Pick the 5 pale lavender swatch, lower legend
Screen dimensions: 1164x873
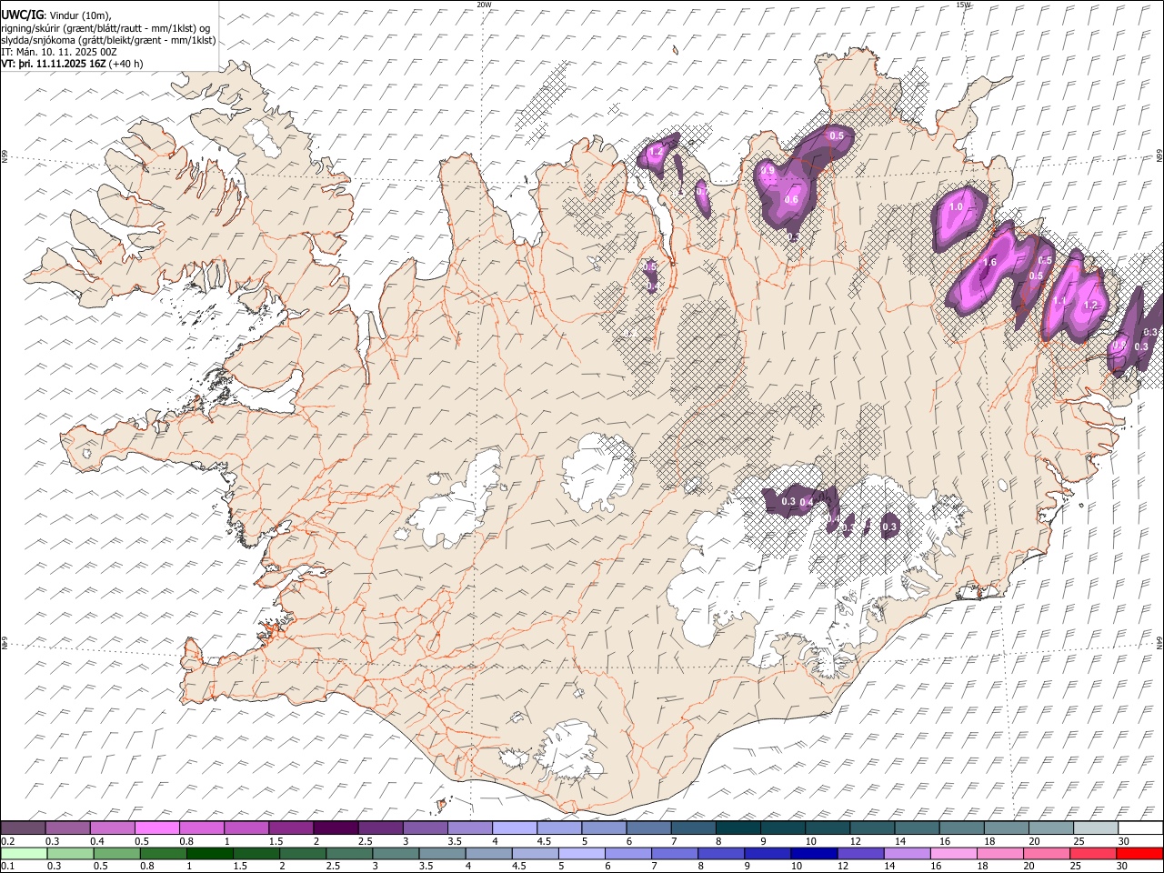point(581,854)
